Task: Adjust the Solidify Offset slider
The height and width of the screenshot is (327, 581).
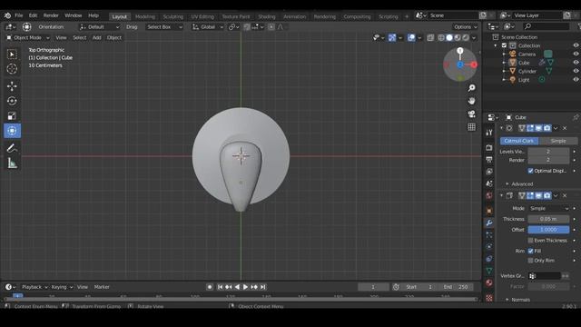Action: click(548, 230)
